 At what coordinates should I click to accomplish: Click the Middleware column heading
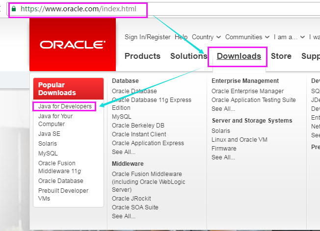[x=128, y=164]
